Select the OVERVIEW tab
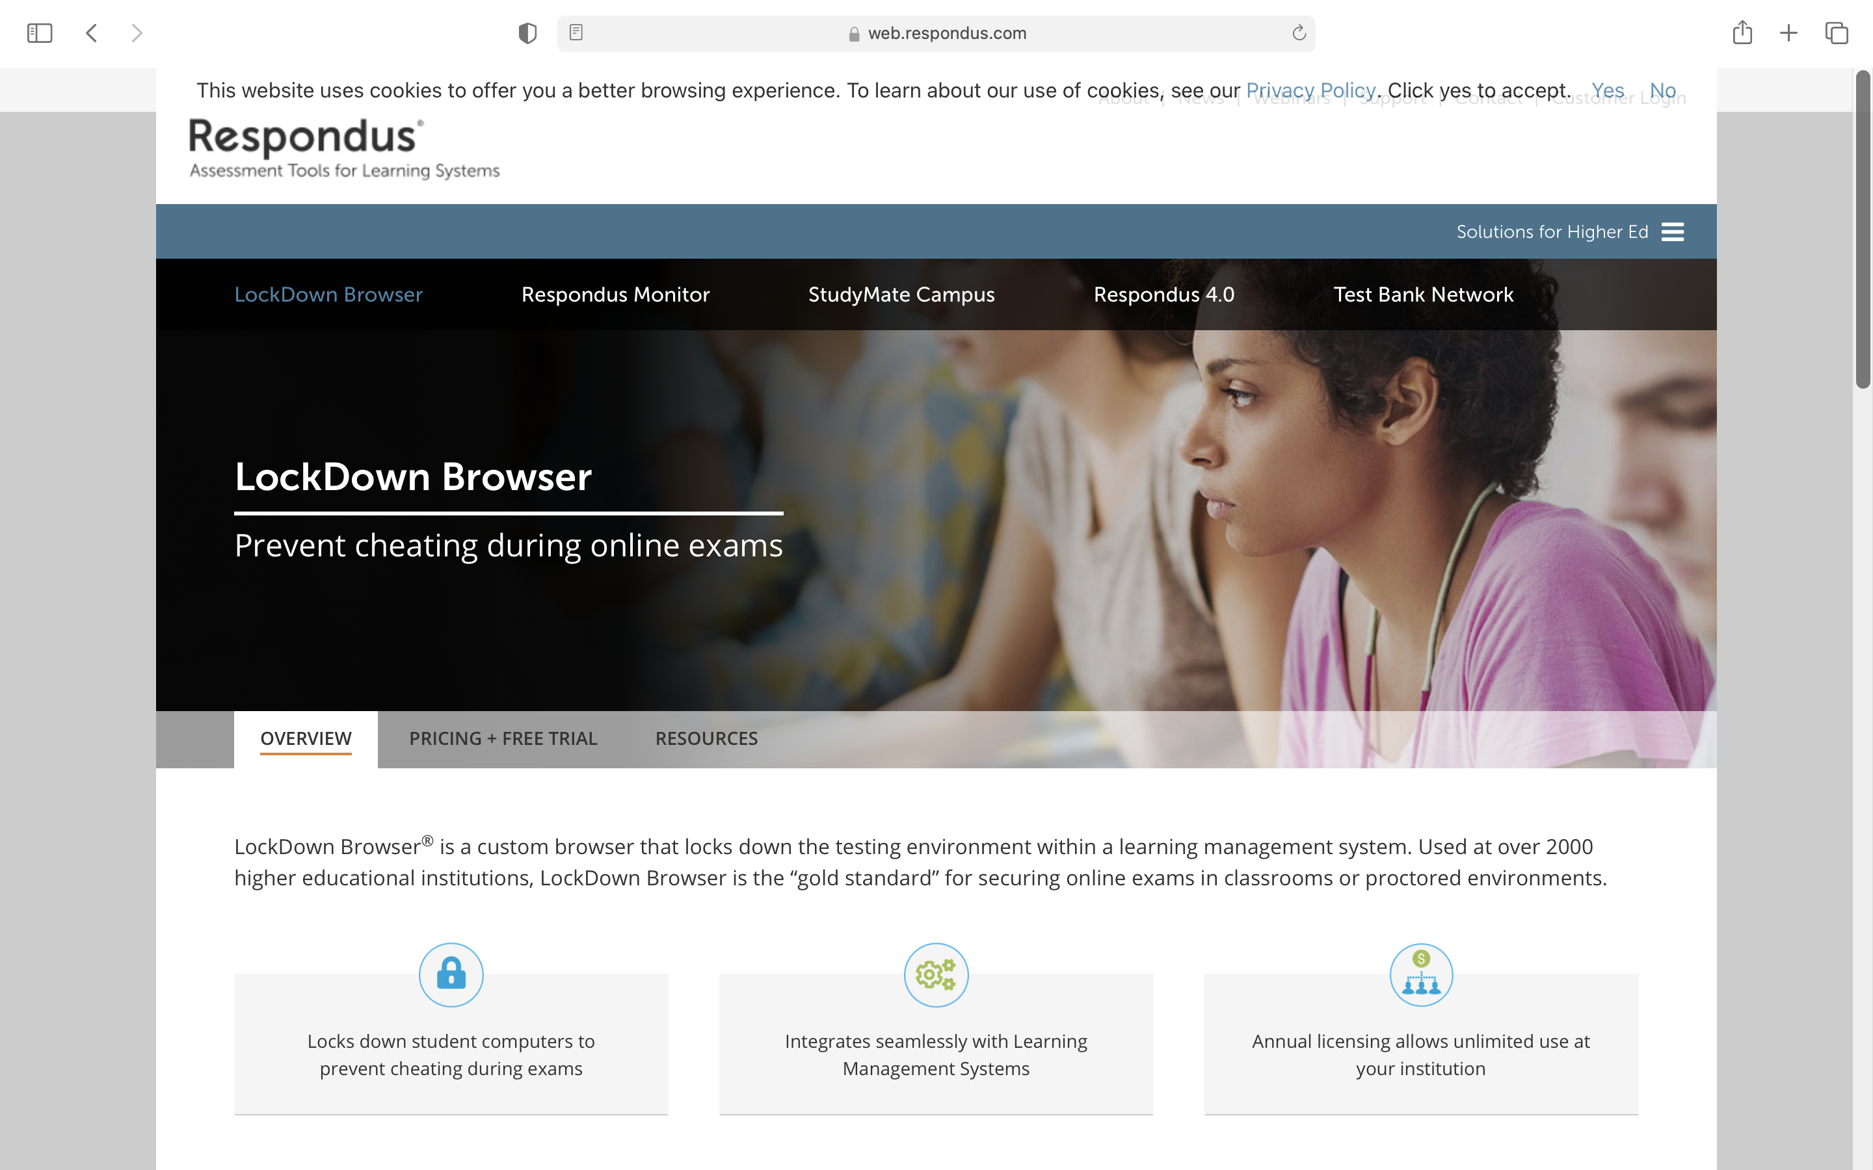 [305, 738]
